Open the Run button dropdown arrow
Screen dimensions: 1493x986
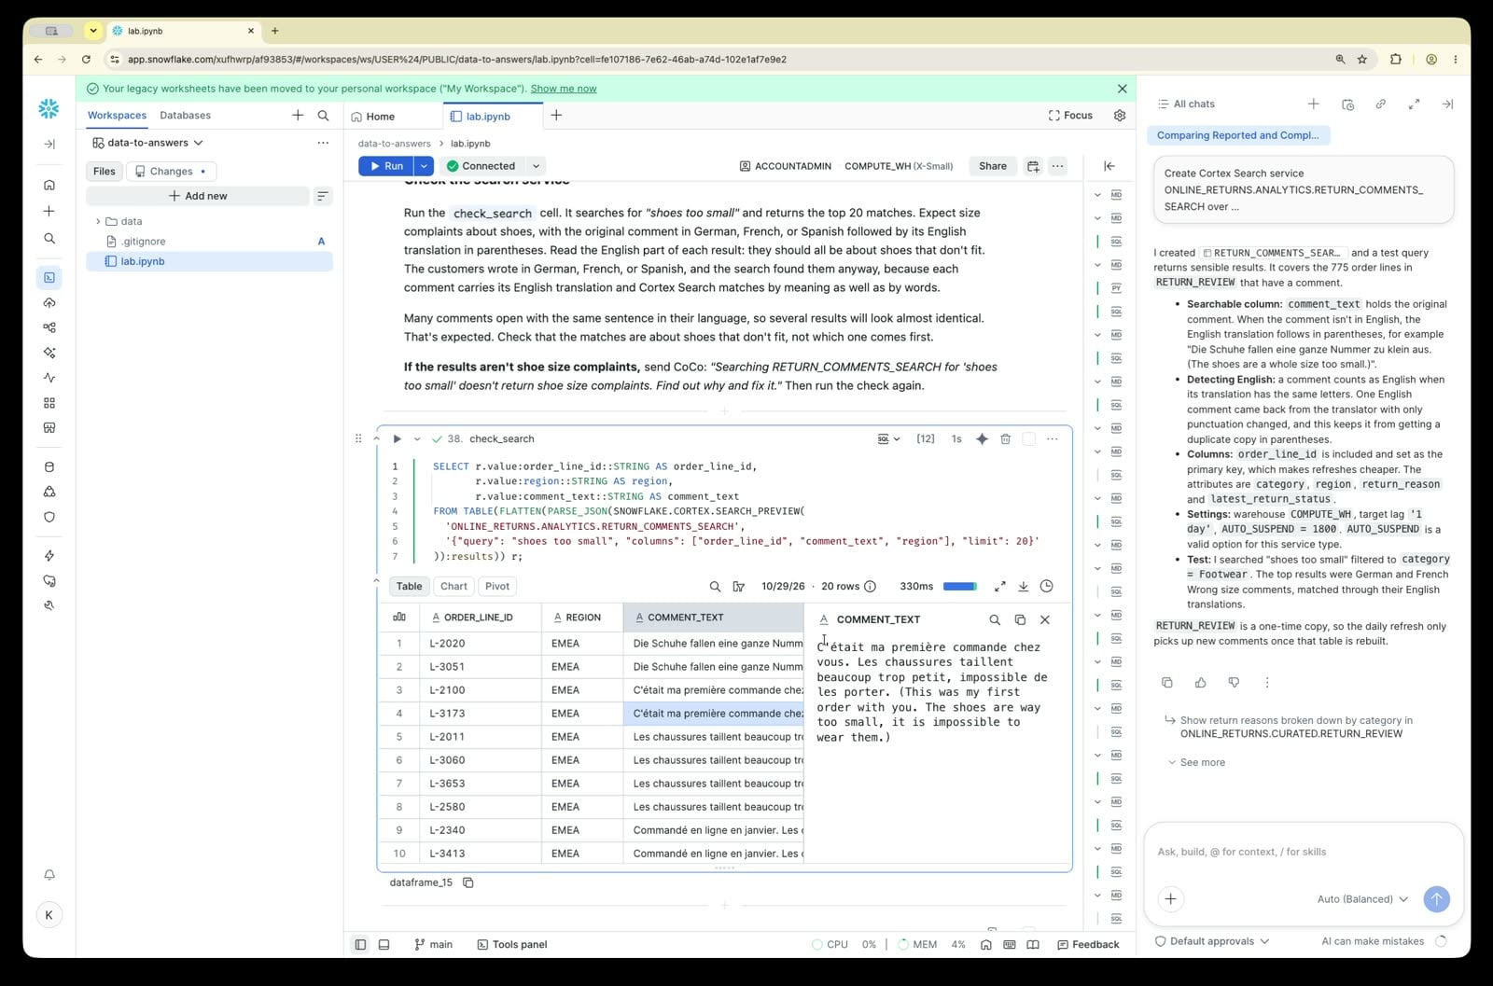coord(424,166)
